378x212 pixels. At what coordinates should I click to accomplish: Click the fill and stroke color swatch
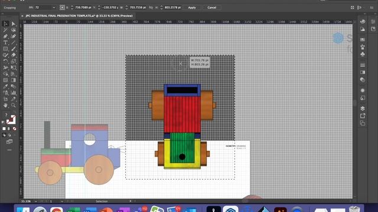coord(11,120)
